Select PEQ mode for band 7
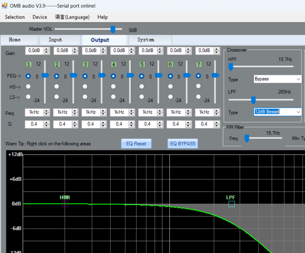 pos(199,76)
